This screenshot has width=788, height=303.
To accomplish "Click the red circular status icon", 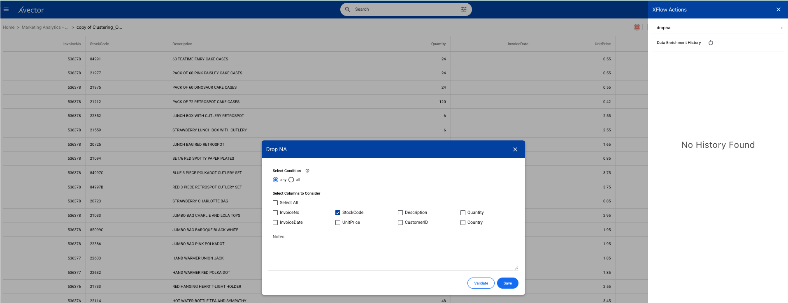I will point(637,27).
